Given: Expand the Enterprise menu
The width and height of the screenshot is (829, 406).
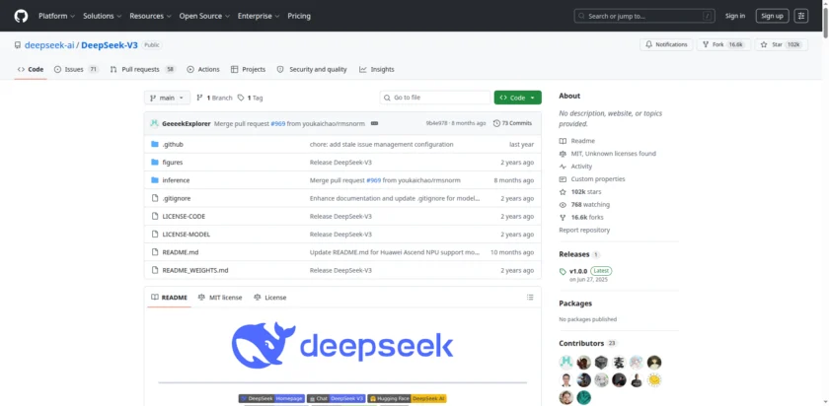Looking at the screenshot, I should [259, 16].
